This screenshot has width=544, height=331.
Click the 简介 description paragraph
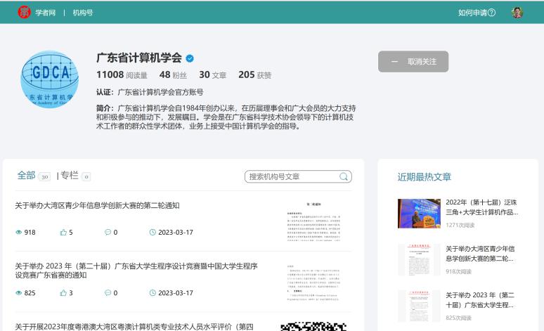click(226, 117)
